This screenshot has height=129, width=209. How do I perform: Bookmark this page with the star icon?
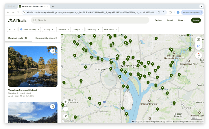(x=163, y=12)
